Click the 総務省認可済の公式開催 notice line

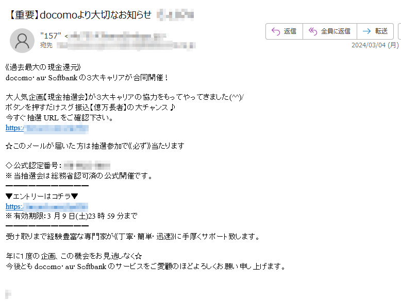click(x=79, y=176)
